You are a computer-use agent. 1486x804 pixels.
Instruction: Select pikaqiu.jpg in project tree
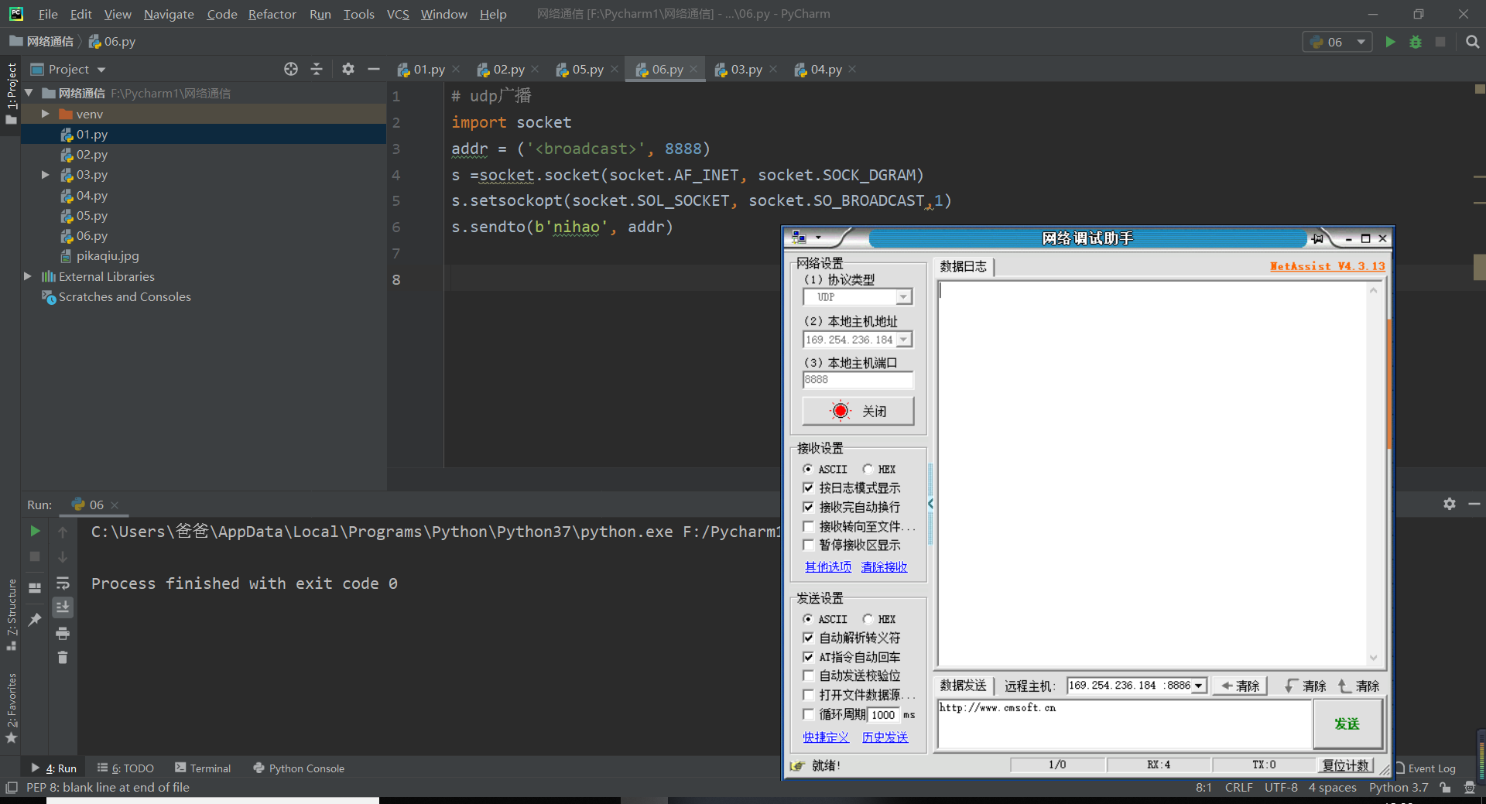(x=108, y=255)
